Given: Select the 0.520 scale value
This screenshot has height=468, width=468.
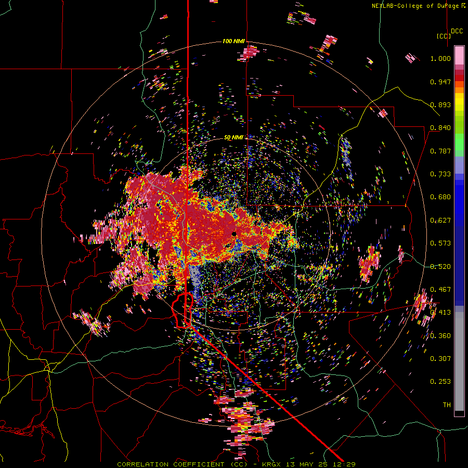Looking at the screenshot, I should tap(440, 267).
